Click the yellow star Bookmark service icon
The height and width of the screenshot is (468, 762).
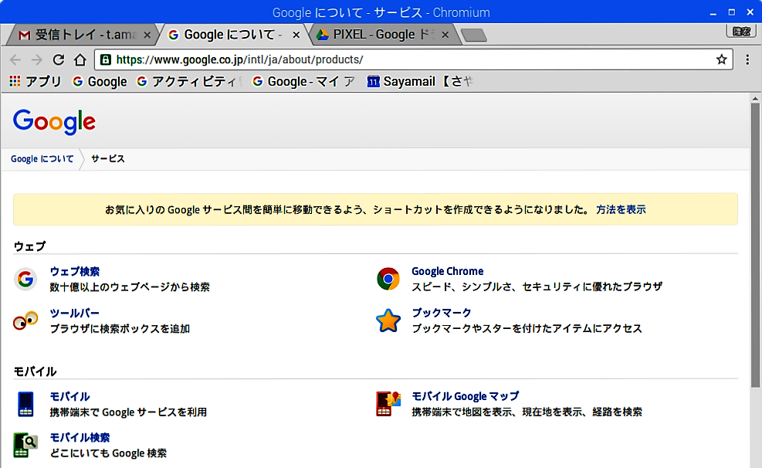pos(388,320)
